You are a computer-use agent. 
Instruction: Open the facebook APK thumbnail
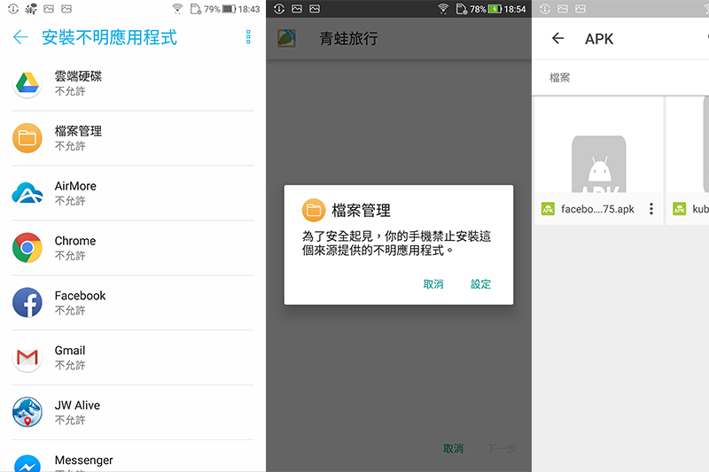point(599,165)
